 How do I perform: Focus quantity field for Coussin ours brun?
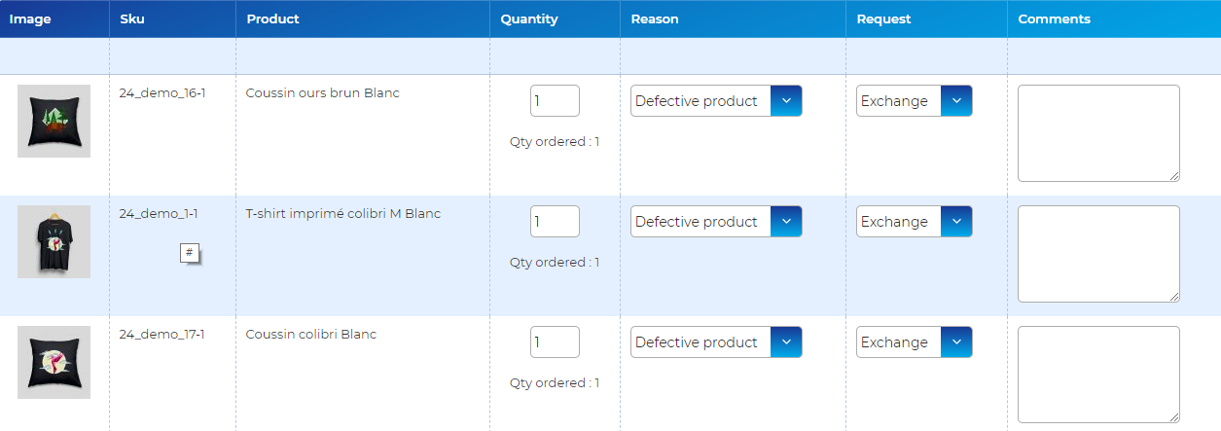coord(555,101)
